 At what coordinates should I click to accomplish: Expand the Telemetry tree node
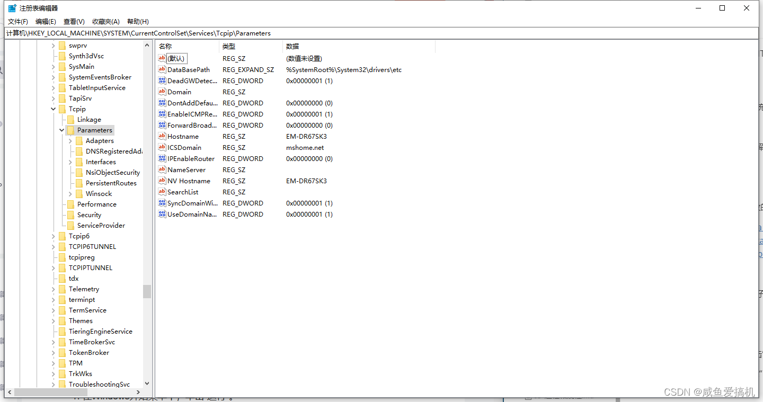click(54, 289)
